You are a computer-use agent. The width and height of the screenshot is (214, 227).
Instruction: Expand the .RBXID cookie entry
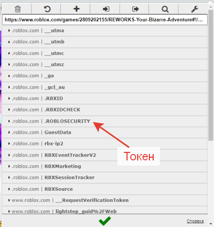pyautogui.click(x=105, y=99)
